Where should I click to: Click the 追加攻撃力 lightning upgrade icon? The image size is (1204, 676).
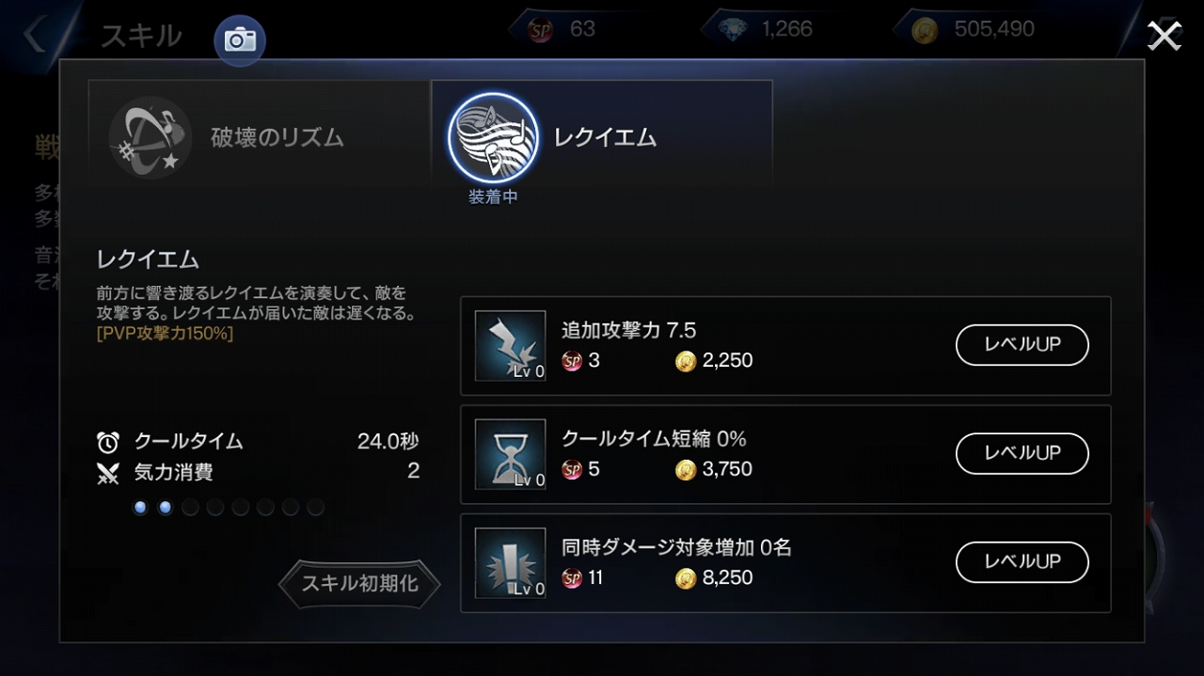511,346
